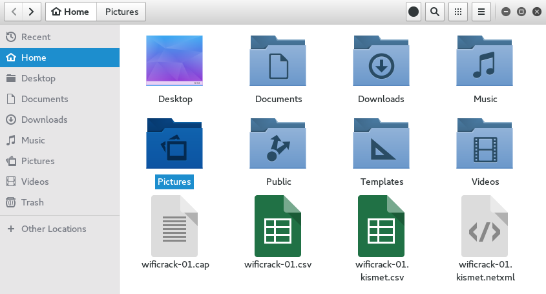Image resolution: width=546 pixels, height=294 pixels.
Task: Click the 'Documents' folder label in grid
Action: click(x=278, y=99)
